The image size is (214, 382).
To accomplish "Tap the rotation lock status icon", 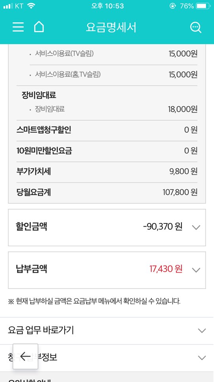I will click(x=172, y=6).
